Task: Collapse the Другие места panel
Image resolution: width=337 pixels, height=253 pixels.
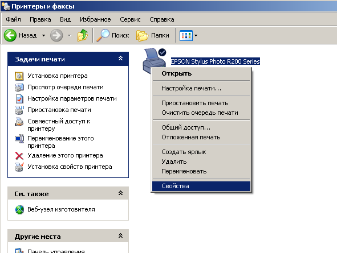Action: click(x=120, y=235)
